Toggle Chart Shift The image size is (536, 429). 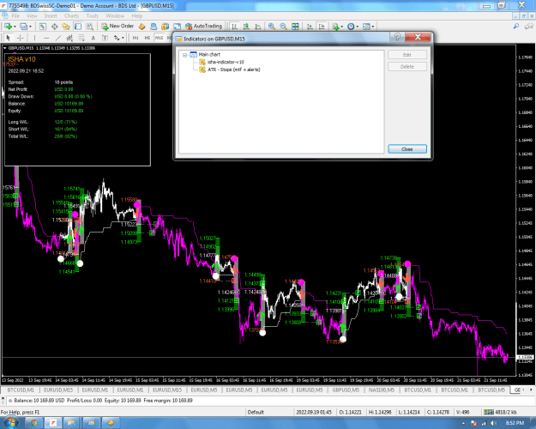pos(322,27)
